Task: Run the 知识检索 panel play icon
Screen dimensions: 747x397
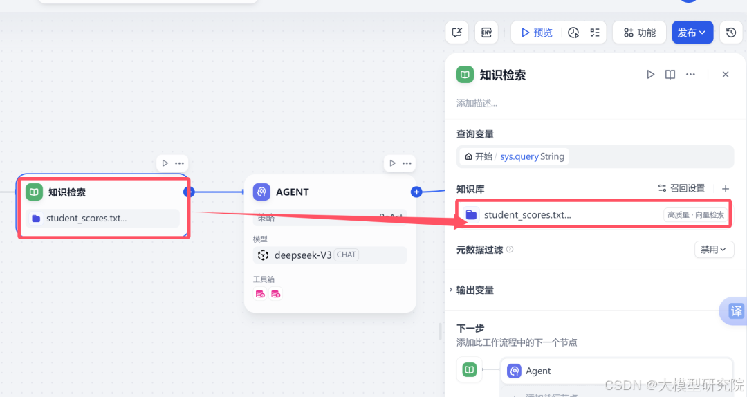Action: pos(650,74)
